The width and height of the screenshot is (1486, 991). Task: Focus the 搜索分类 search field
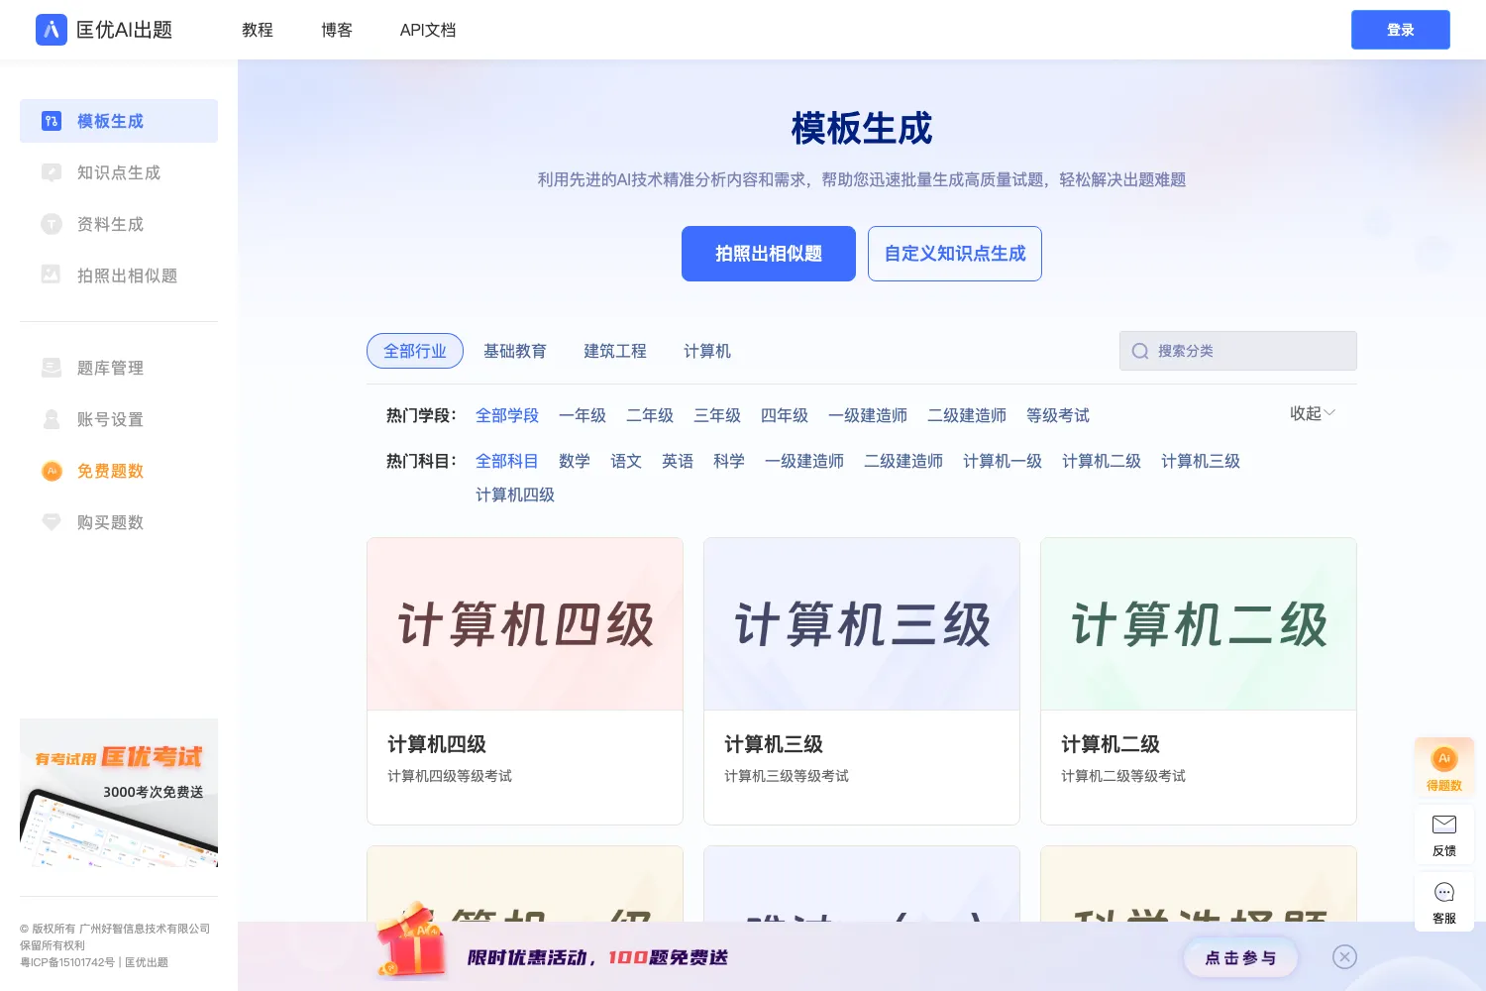(1238, 351)
